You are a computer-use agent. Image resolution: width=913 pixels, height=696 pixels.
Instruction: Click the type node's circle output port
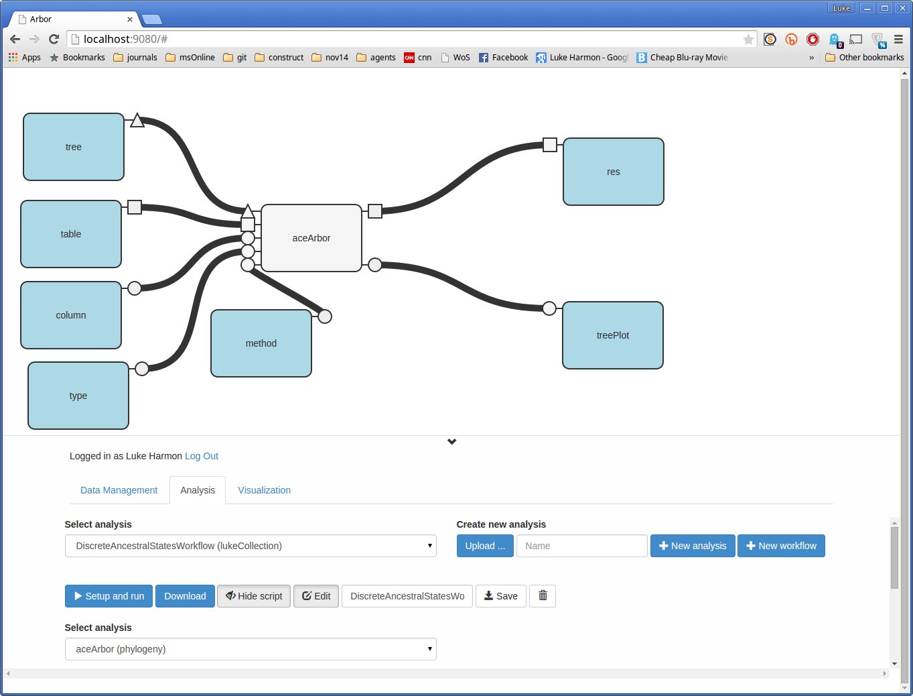pos(142,369)
